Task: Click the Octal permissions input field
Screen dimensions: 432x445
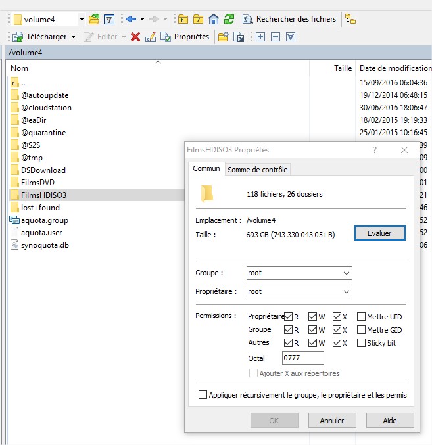Action: 302,358
